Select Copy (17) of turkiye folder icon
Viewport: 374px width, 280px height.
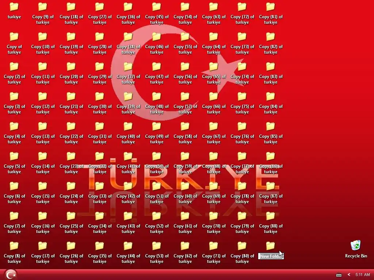(43, 246)
